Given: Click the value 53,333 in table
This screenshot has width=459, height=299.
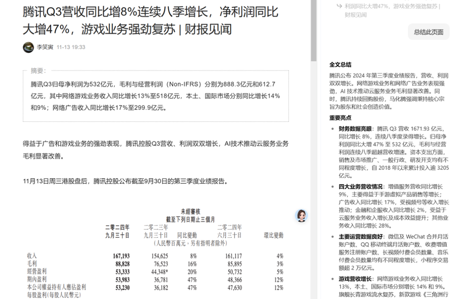Looking at the screenshot, I should tap(122, 272).
